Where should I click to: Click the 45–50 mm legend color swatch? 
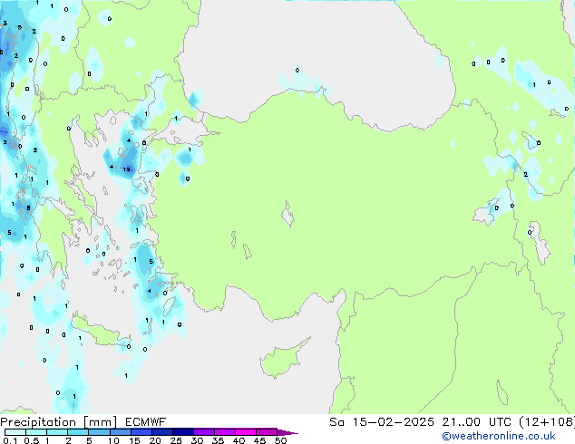pyautogui.click(x=267, y=432)
